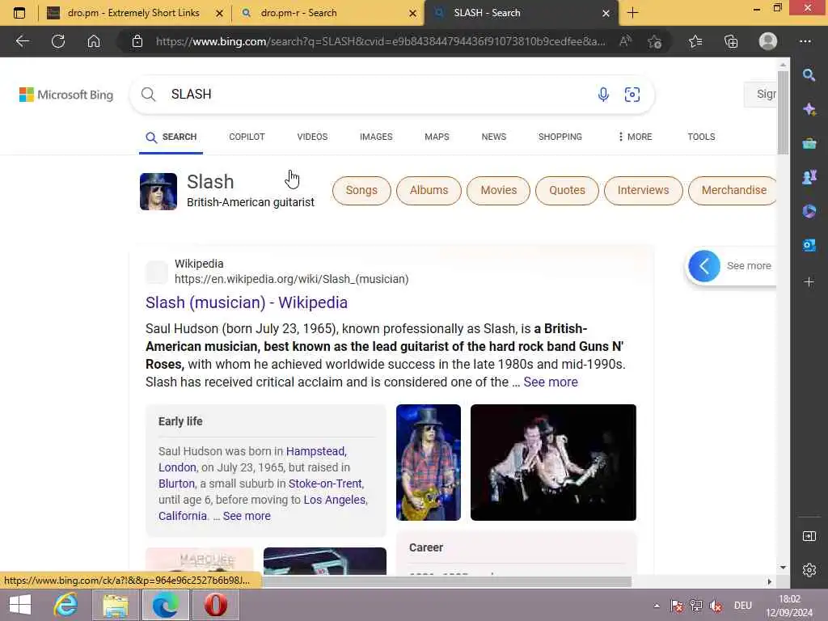Screen dimensions: 828x621
Task: Open Edge settings and more menu
Action: coord(805,41)
